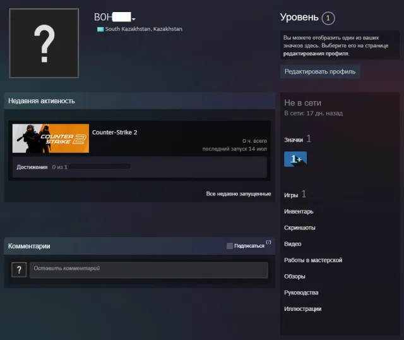Click Редактировать профиль button
This screenshot has width=404, height=340.
[320, 71]
